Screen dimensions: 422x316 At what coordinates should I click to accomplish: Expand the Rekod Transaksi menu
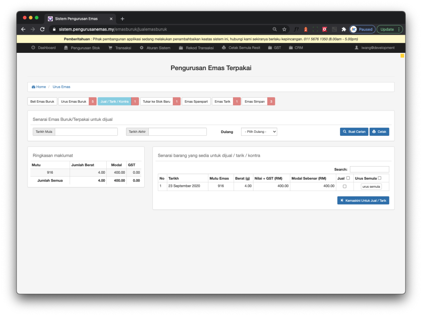point(197,48)
